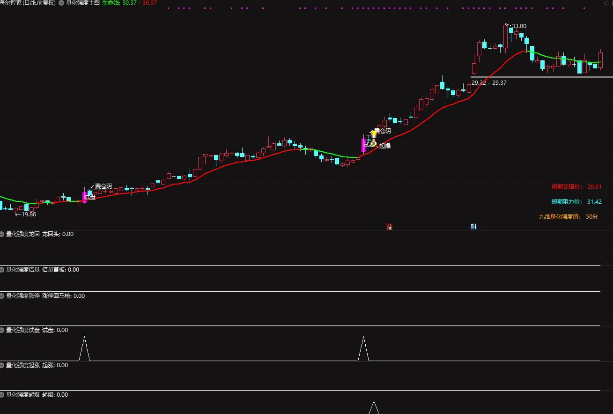The width and height of the screenshot is (613, 414).
Task: Expand the 量化强度倍量 panel dropdown arrow
Action: coord(2,269)
